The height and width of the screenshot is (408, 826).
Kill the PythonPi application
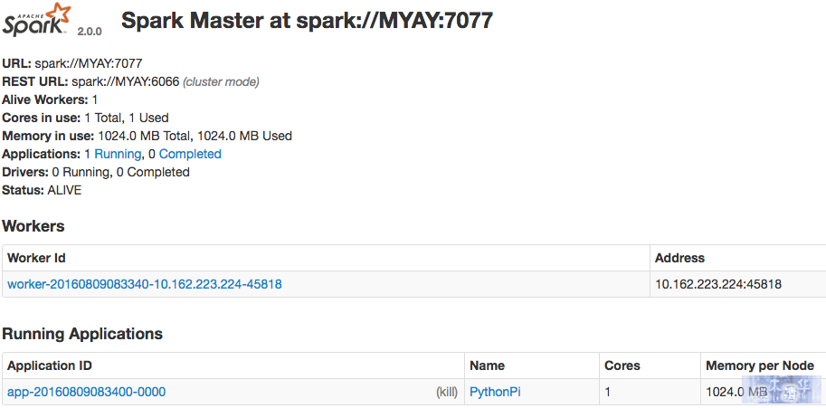(447, 393)
